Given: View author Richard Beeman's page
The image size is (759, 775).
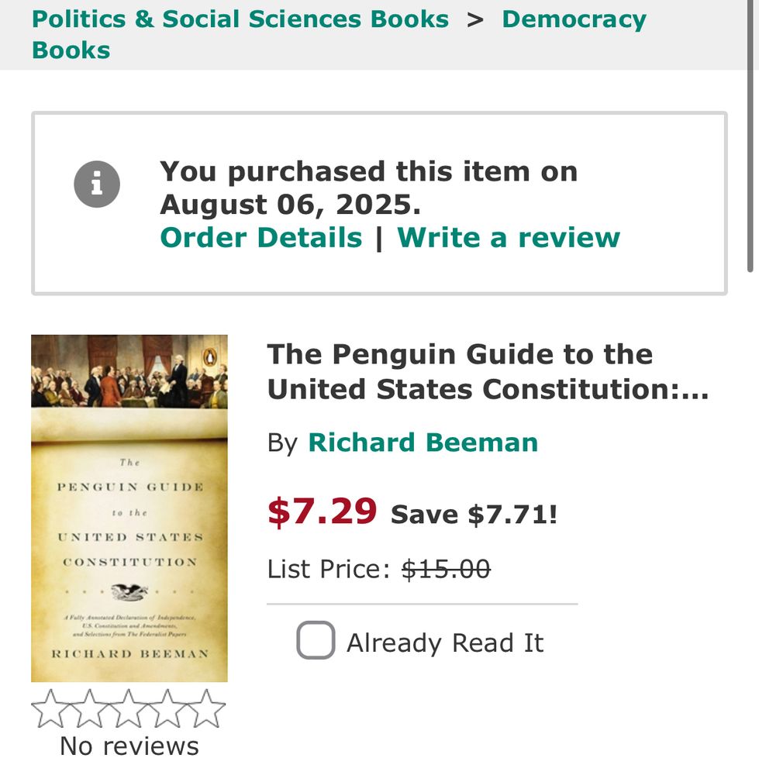Looking at the screenshot, I should point(423,443).
